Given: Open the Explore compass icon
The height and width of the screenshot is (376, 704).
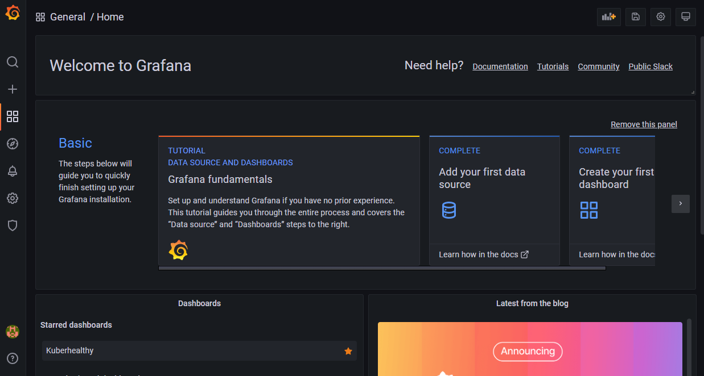Looking at the screenshot, I should pyautogui.click(x=13, y=144).
